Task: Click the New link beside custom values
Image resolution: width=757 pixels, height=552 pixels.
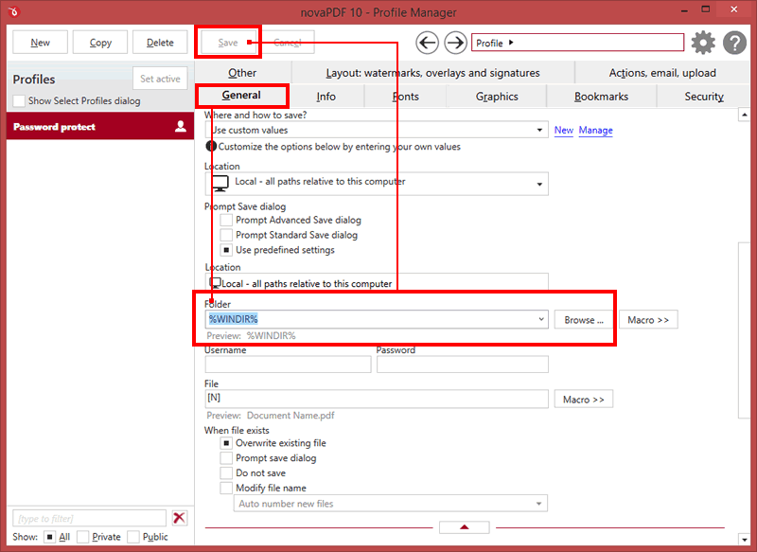Action: coord(563,130)
